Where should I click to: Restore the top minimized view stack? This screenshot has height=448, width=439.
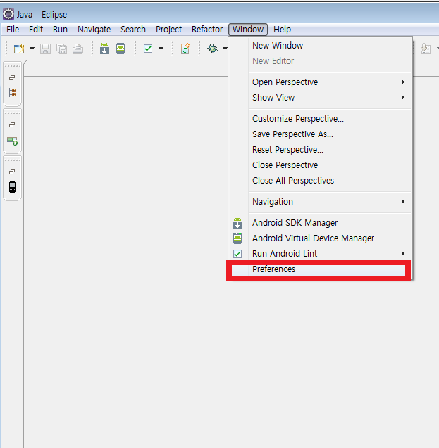click(12, 77)
